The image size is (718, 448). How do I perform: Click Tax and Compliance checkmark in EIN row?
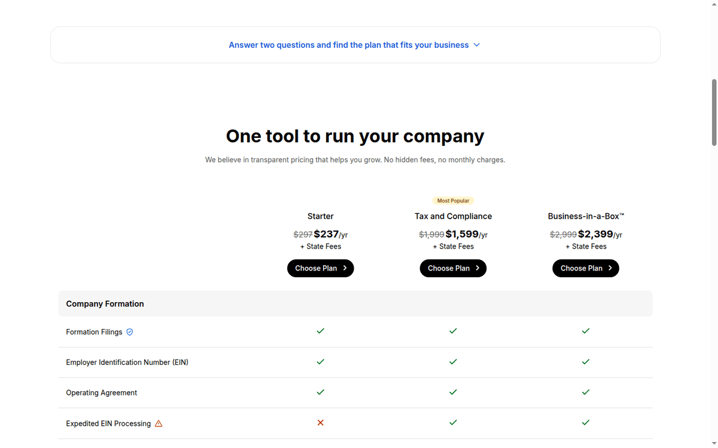point(453,362)
